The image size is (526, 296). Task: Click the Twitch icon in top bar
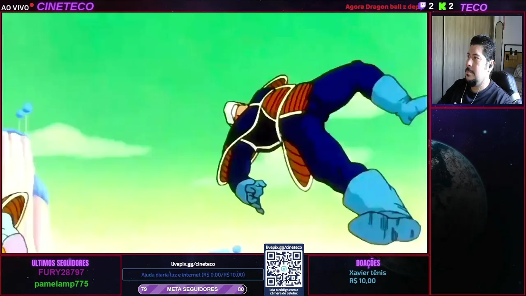[x=422, y=6]
